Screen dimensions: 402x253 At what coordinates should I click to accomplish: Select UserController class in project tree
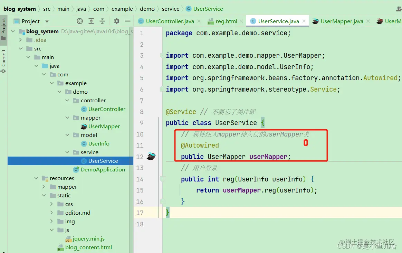point(107,109)
